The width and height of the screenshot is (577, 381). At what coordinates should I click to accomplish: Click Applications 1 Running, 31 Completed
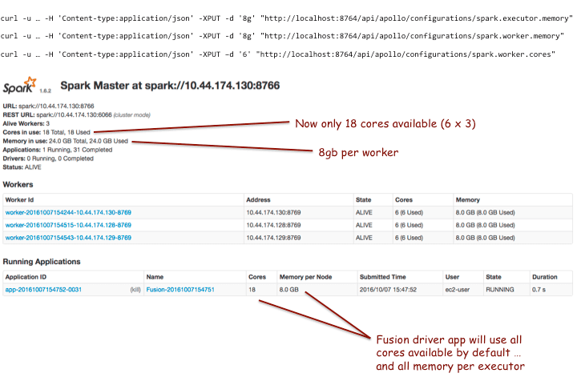58,150
